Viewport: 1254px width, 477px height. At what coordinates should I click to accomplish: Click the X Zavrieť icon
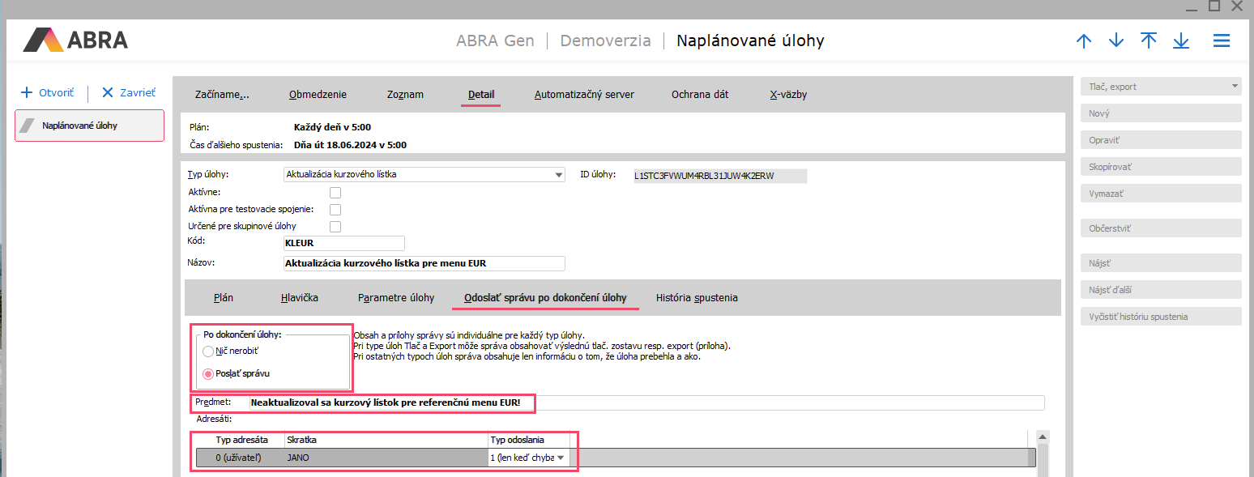[108, 92]
